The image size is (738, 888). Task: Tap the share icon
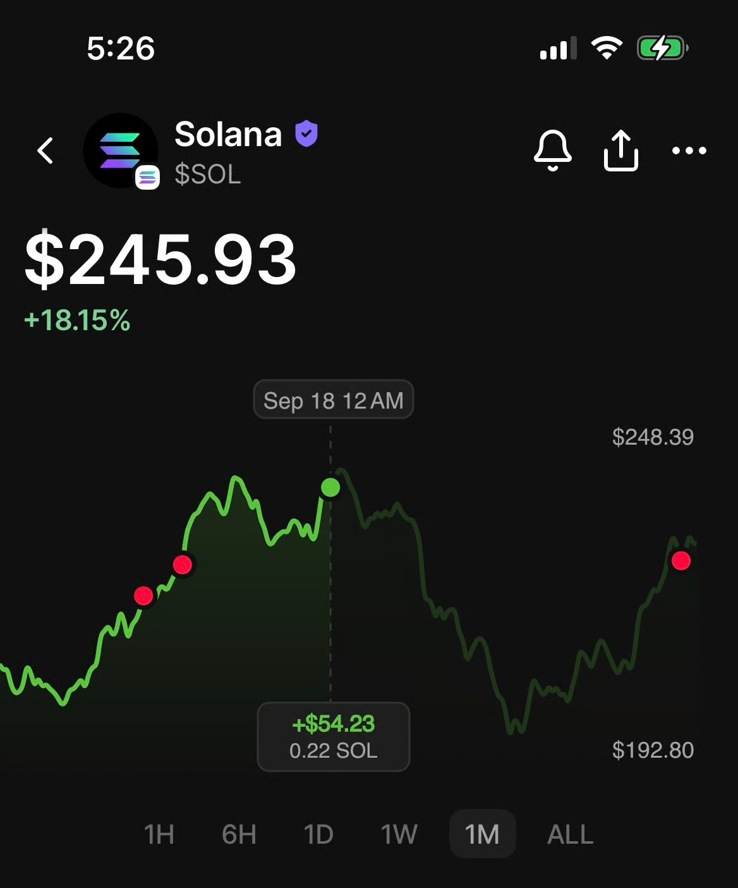(x=621, y=151)
